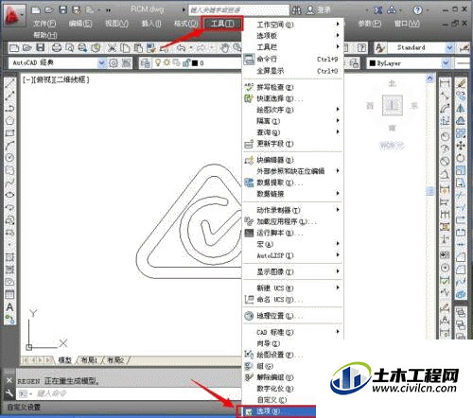
Task: Switch to the 布局2 tab
Action: (115, 359)
